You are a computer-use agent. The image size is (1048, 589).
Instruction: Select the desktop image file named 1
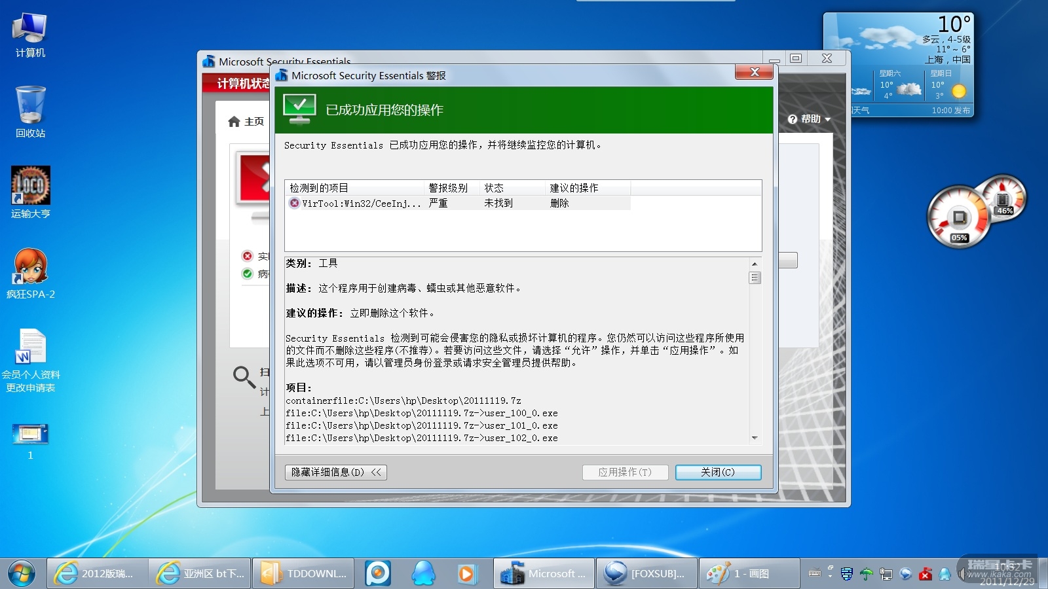(x=30, y=441)
